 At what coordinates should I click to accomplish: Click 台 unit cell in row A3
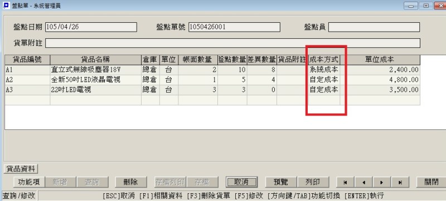(x=169, y=90)
